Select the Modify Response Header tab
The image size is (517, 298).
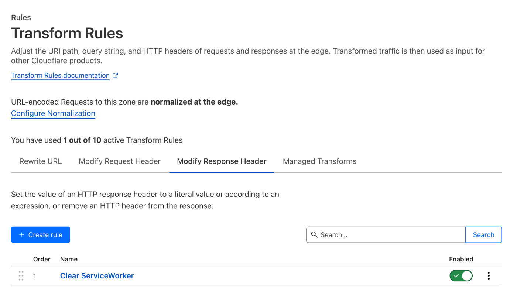(x=222, y=161)
